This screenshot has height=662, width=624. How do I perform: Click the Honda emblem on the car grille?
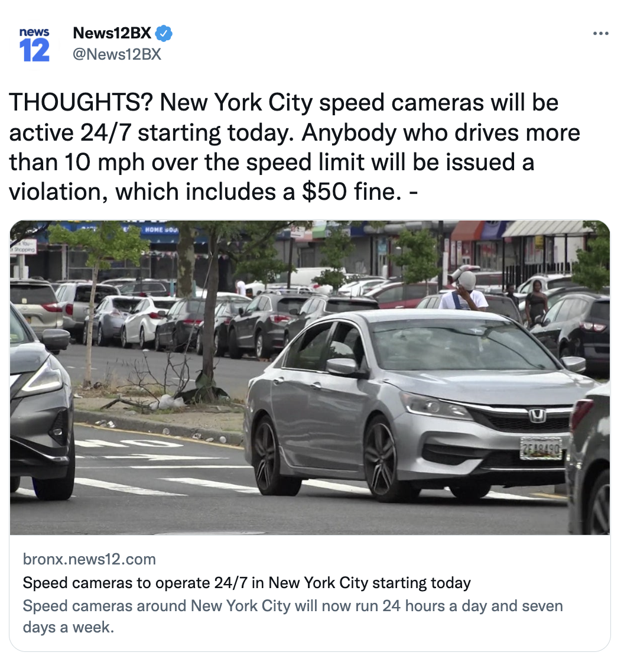click(x=538, y=416)
